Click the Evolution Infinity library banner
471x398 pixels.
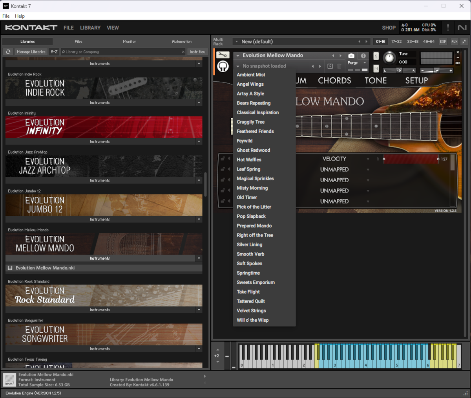tap(104, 127)
